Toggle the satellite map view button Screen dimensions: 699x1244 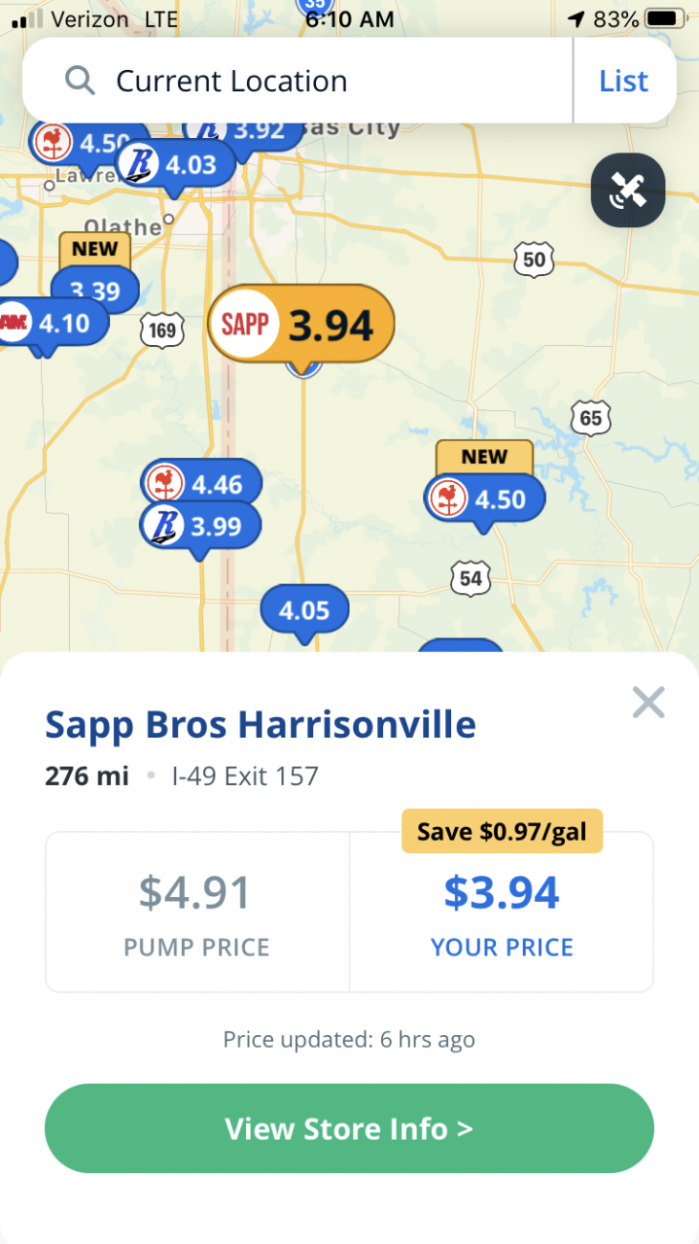point(628,190)
